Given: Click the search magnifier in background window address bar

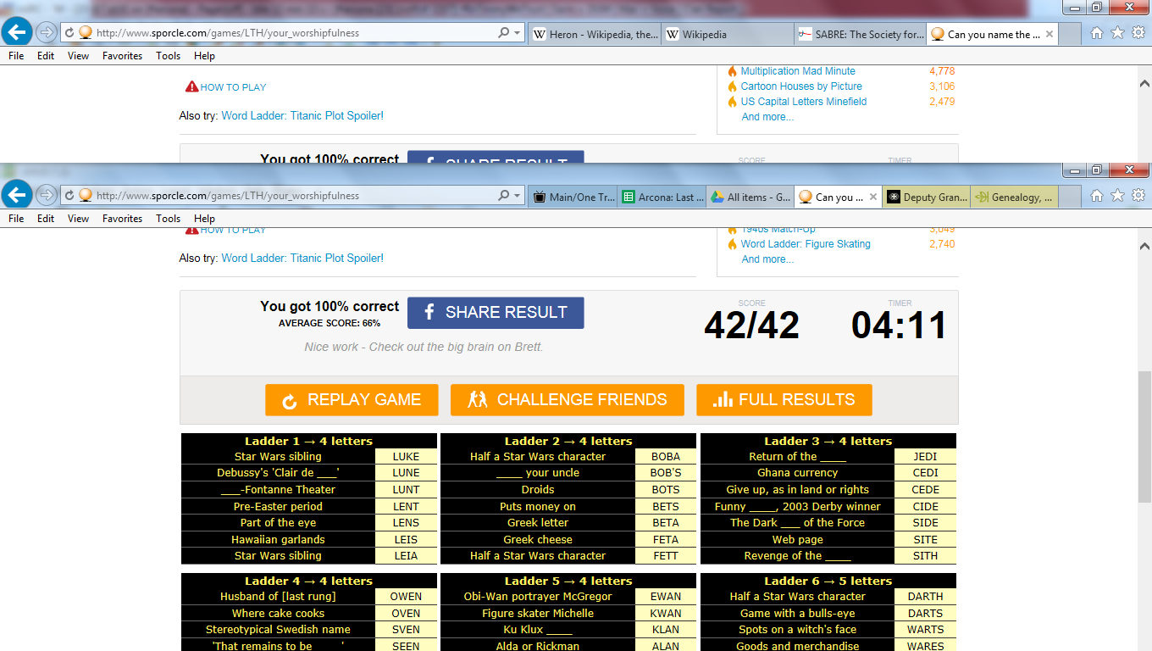Looking at the screenshot, I should click(504, 33).
